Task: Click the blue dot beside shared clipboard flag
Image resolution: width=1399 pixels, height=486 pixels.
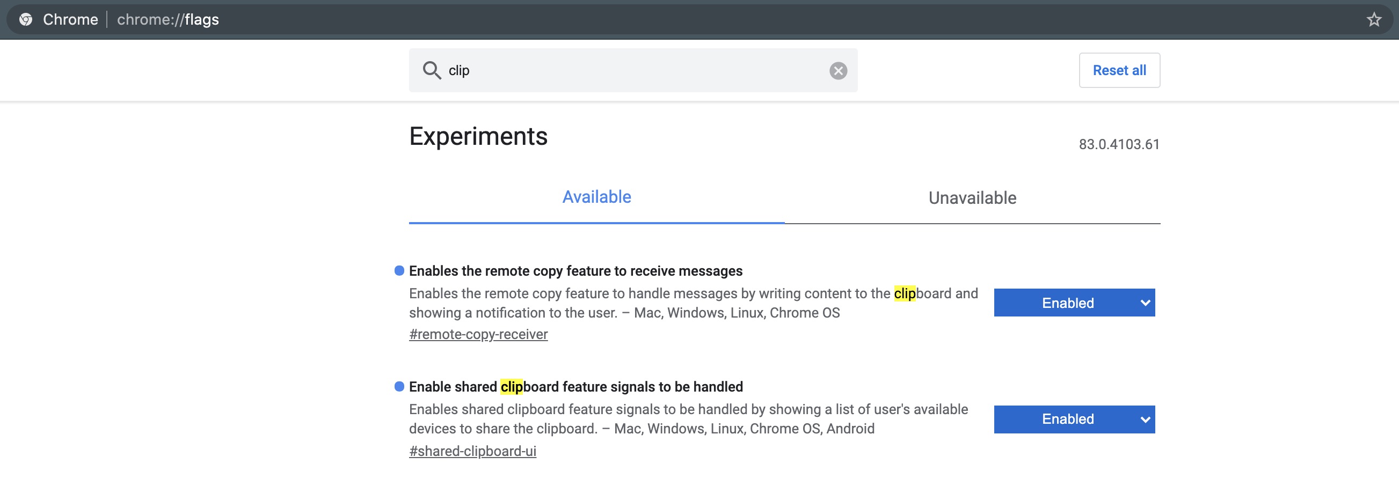Action: [x=399, y=387]
